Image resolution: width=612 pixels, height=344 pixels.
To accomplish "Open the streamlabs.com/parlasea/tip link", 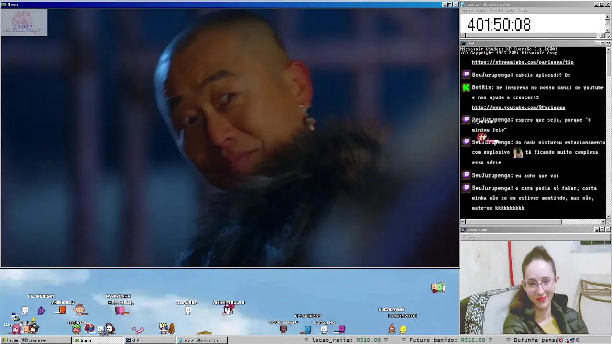I will [x=523, y=62].
